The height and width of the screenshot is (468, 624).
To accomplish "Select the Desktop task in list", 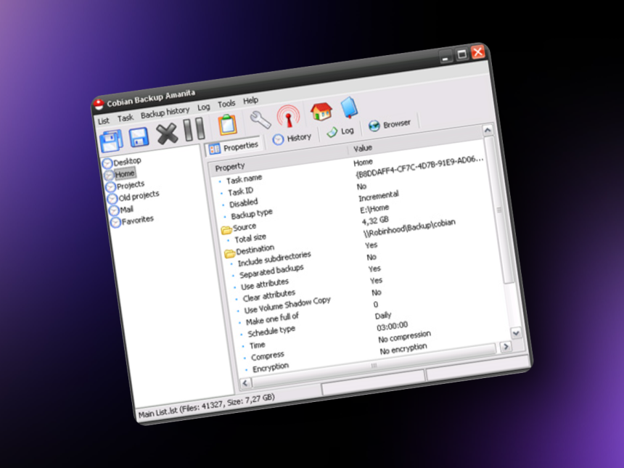I will tap(128, 162).
